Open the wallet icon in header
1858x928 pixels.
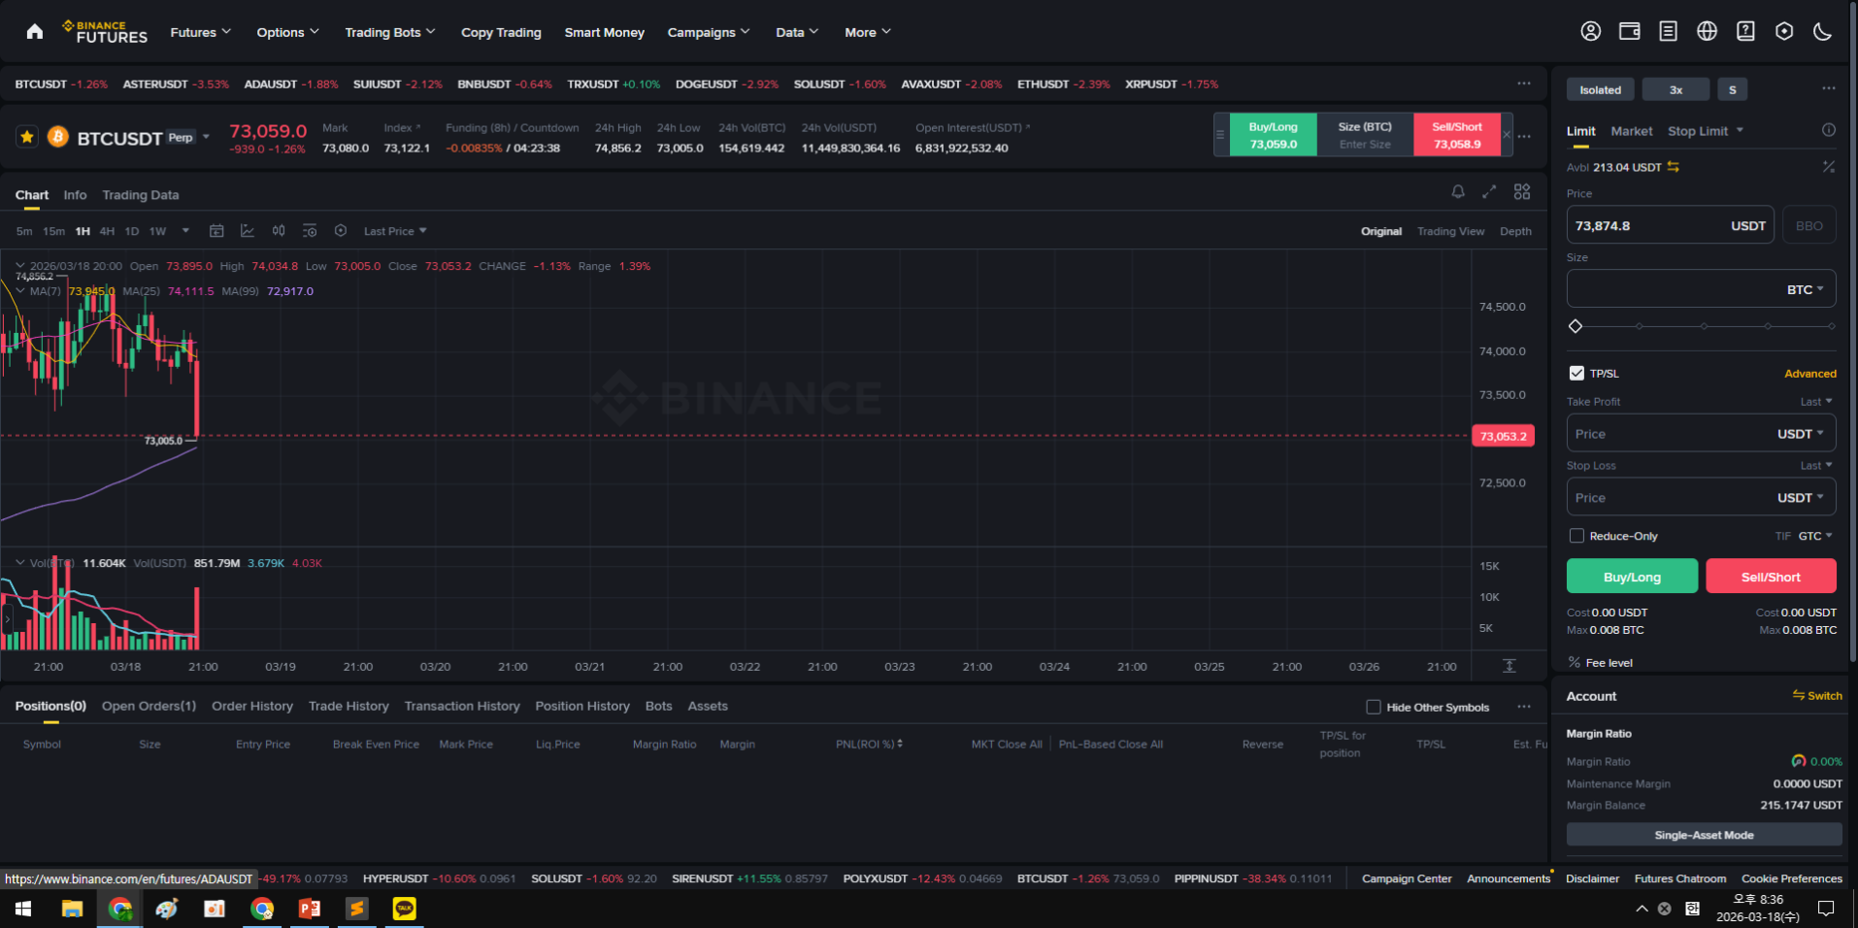(x=1630, y=32)
